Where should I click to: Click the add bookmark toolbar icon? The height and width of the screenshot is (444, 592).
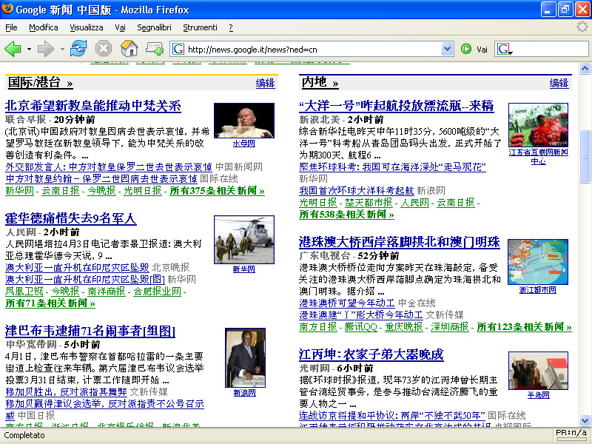click(154, 49)
